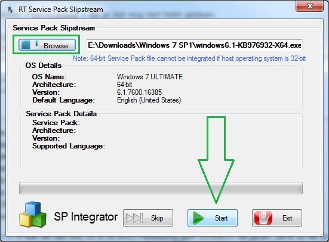
Task: Click the app icon in the title bar
Action: (10, 10)
